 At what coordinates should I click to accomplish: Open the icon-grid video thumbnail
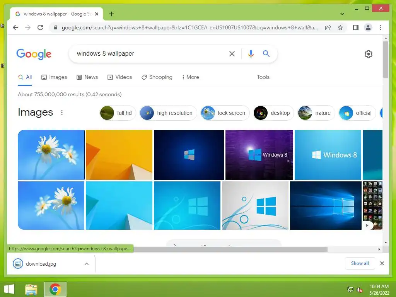click(x=373, y=206)
